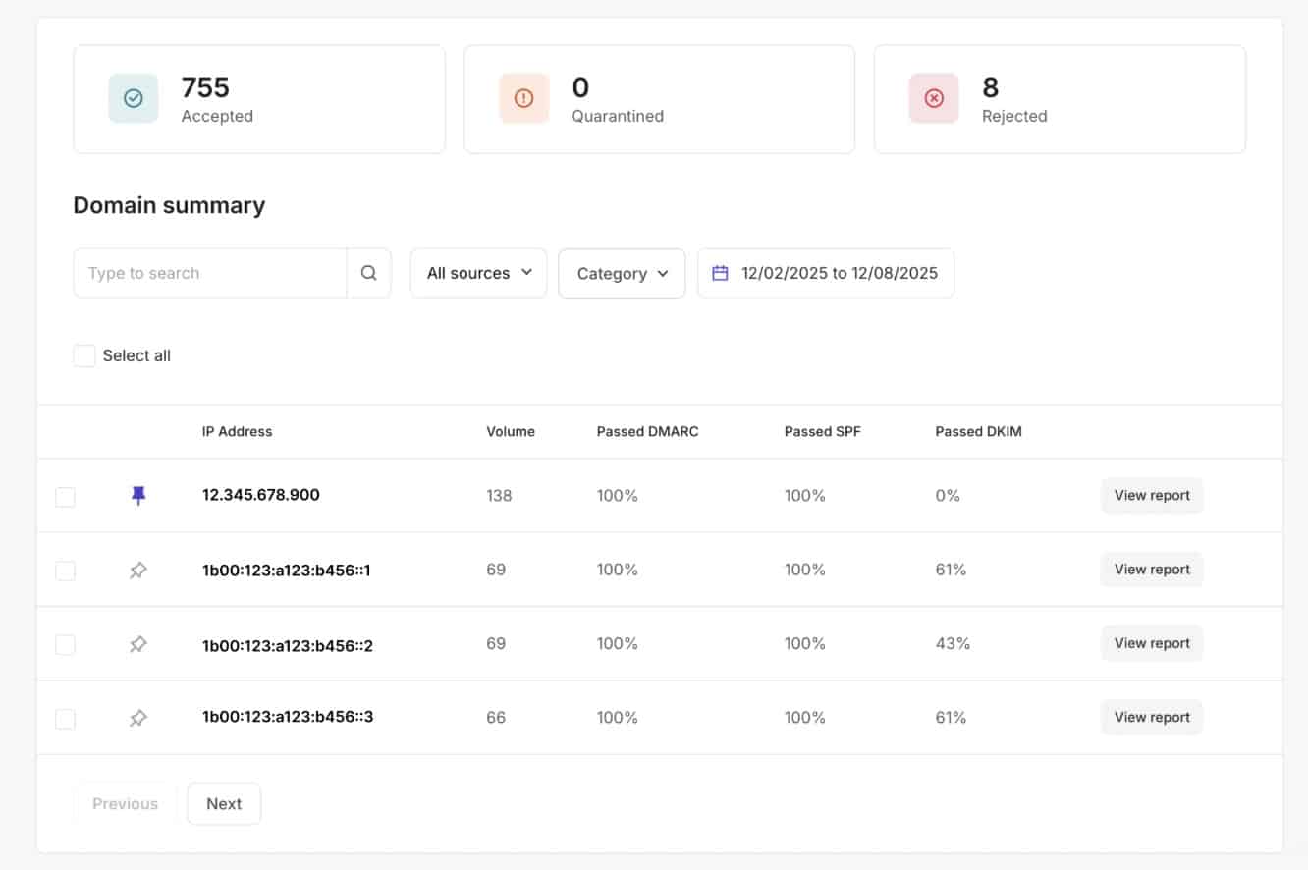Click the 755 Accepted count
The width and height of the screenshot is (1308, 870).
tap(205, 87)
